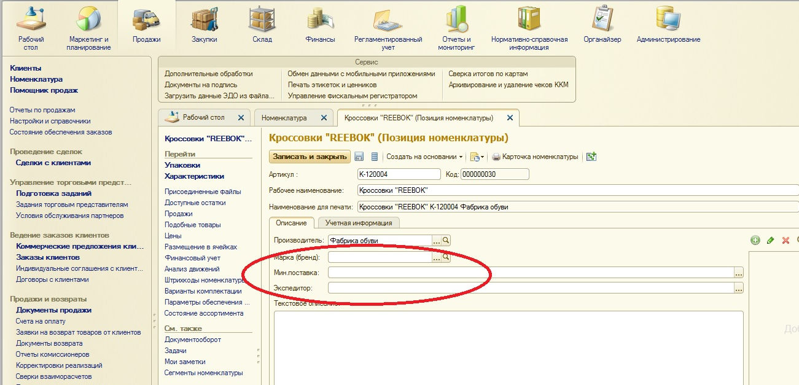This screenshot has width=799, height=385.
Task: Click the pencil edit icon
Action: [771, 240]
